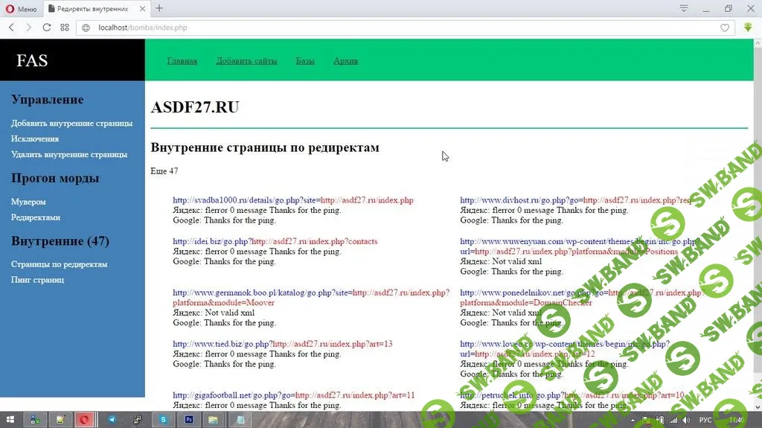
Task: Select the Редиректы внутренних browser tab
Action: (x=96, y=9)
